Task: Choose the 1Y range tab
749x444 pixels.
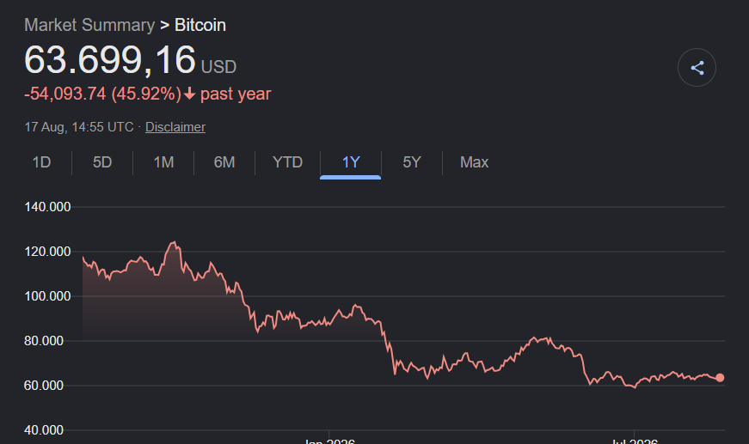Action: coord(351,162)
